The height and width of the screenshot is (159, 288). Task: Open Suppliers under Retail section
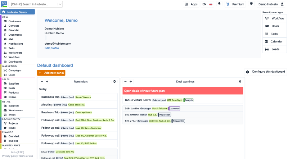point(14,106)
